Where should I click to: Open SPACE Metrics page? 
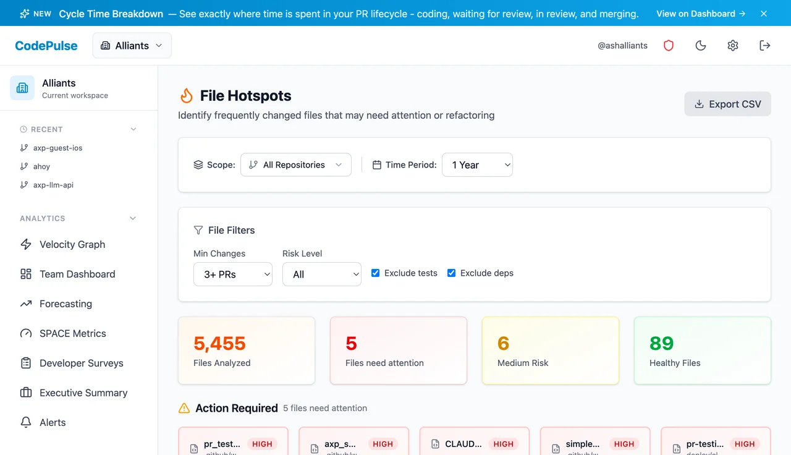pyautogui.click(x=79, y=333)
